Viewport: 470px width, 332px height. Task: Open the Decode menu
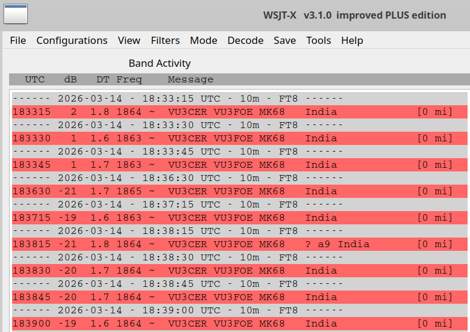coord(245,40)
